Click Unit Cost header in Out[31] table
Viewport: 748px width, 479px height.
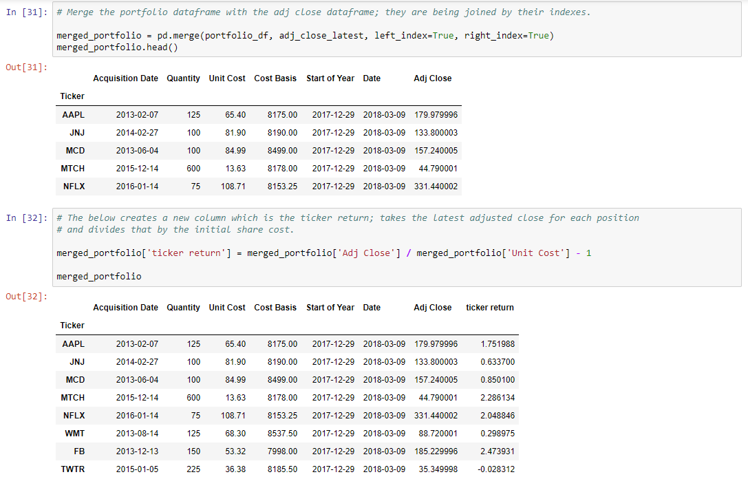(227, 78)
